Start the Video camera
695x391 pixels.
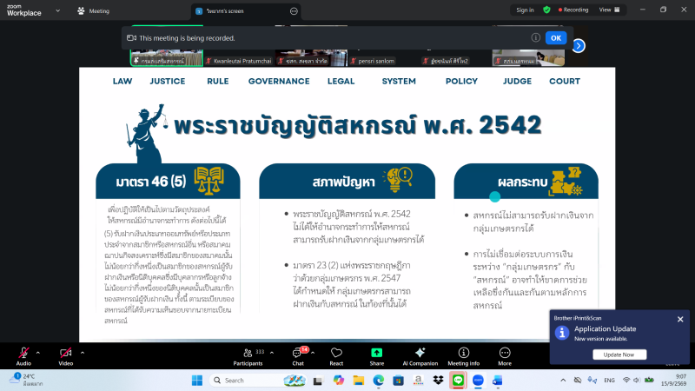pyautogui.click(x=66, y=356)
